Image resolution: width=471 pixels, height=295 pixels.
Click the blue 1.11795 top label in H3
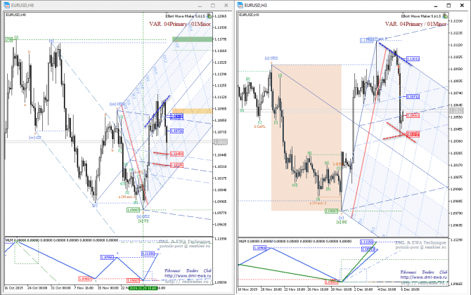(x=367, y=41)
